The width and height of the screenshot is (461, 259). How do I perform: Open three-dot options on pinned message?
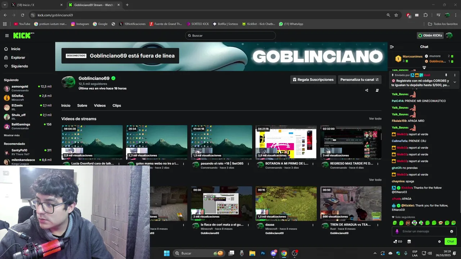click(455, 75)
